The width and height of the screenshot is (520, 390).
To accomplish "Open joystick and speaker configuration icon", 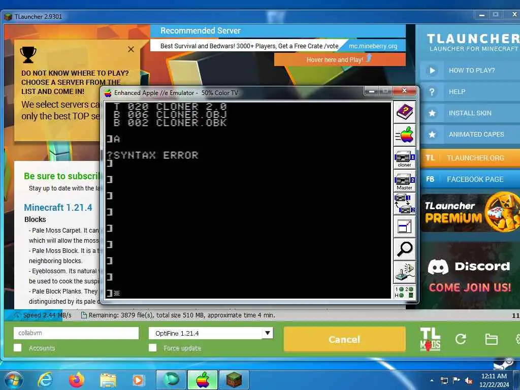I will pyautogui.click(x=405, y=272).
